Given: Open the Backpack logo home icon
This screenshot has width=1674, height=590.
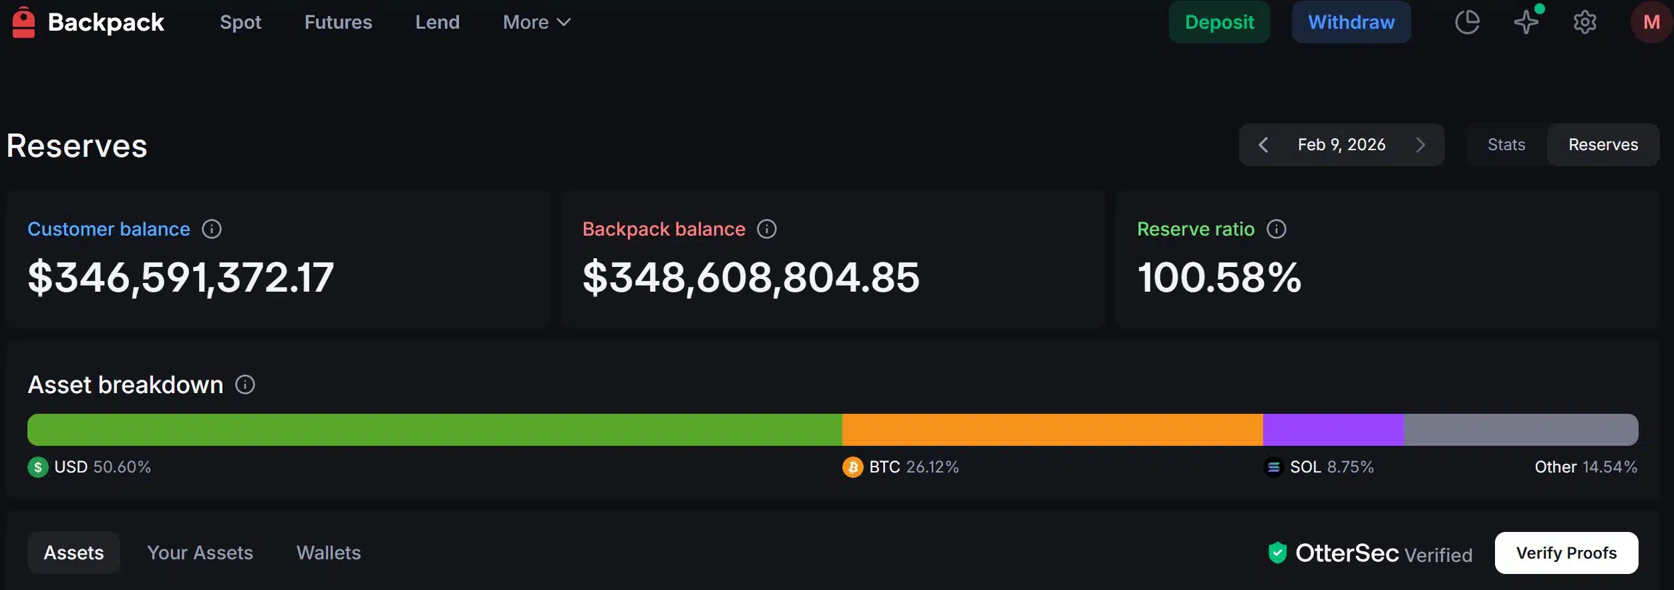Looking at the screenshot, I should [23, 21].
